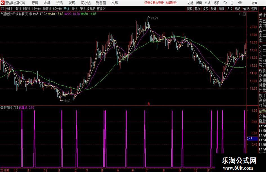Click the 标记 mark button
Viewport: 266px width, 172px height.
pos(238,9)
